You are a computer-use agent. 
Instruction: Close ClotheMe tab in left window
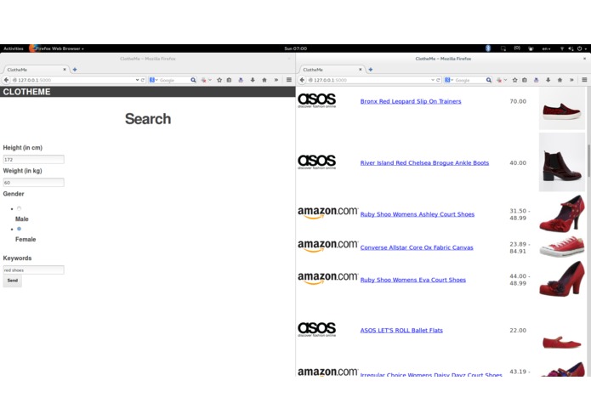[x=65, y=70]
